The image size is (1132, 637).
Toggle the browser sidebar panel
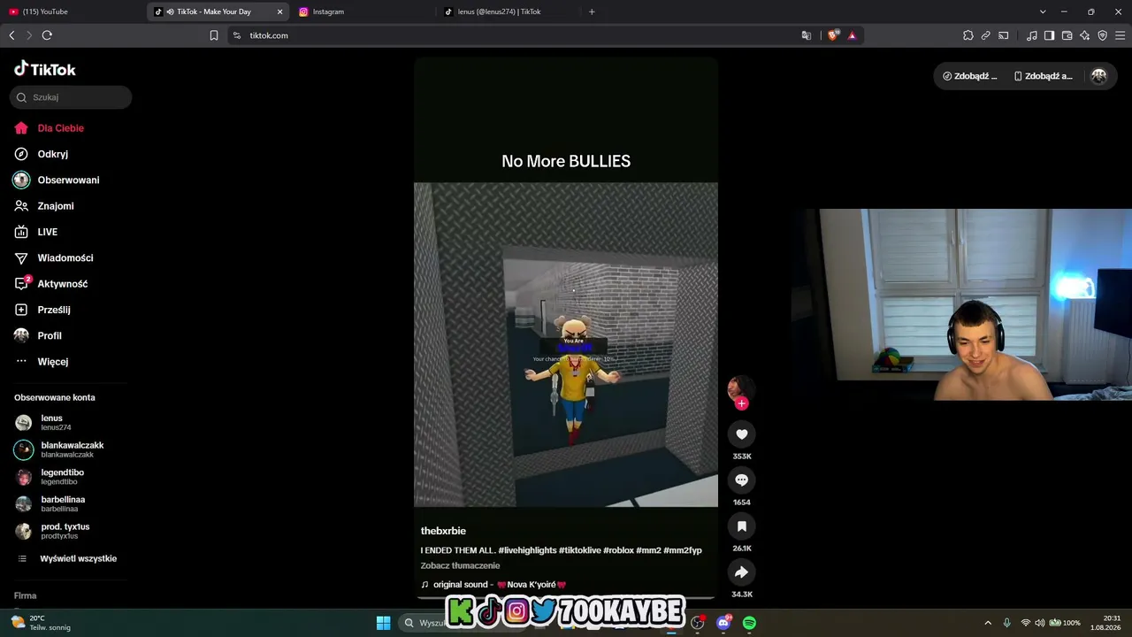[1050, 35]
